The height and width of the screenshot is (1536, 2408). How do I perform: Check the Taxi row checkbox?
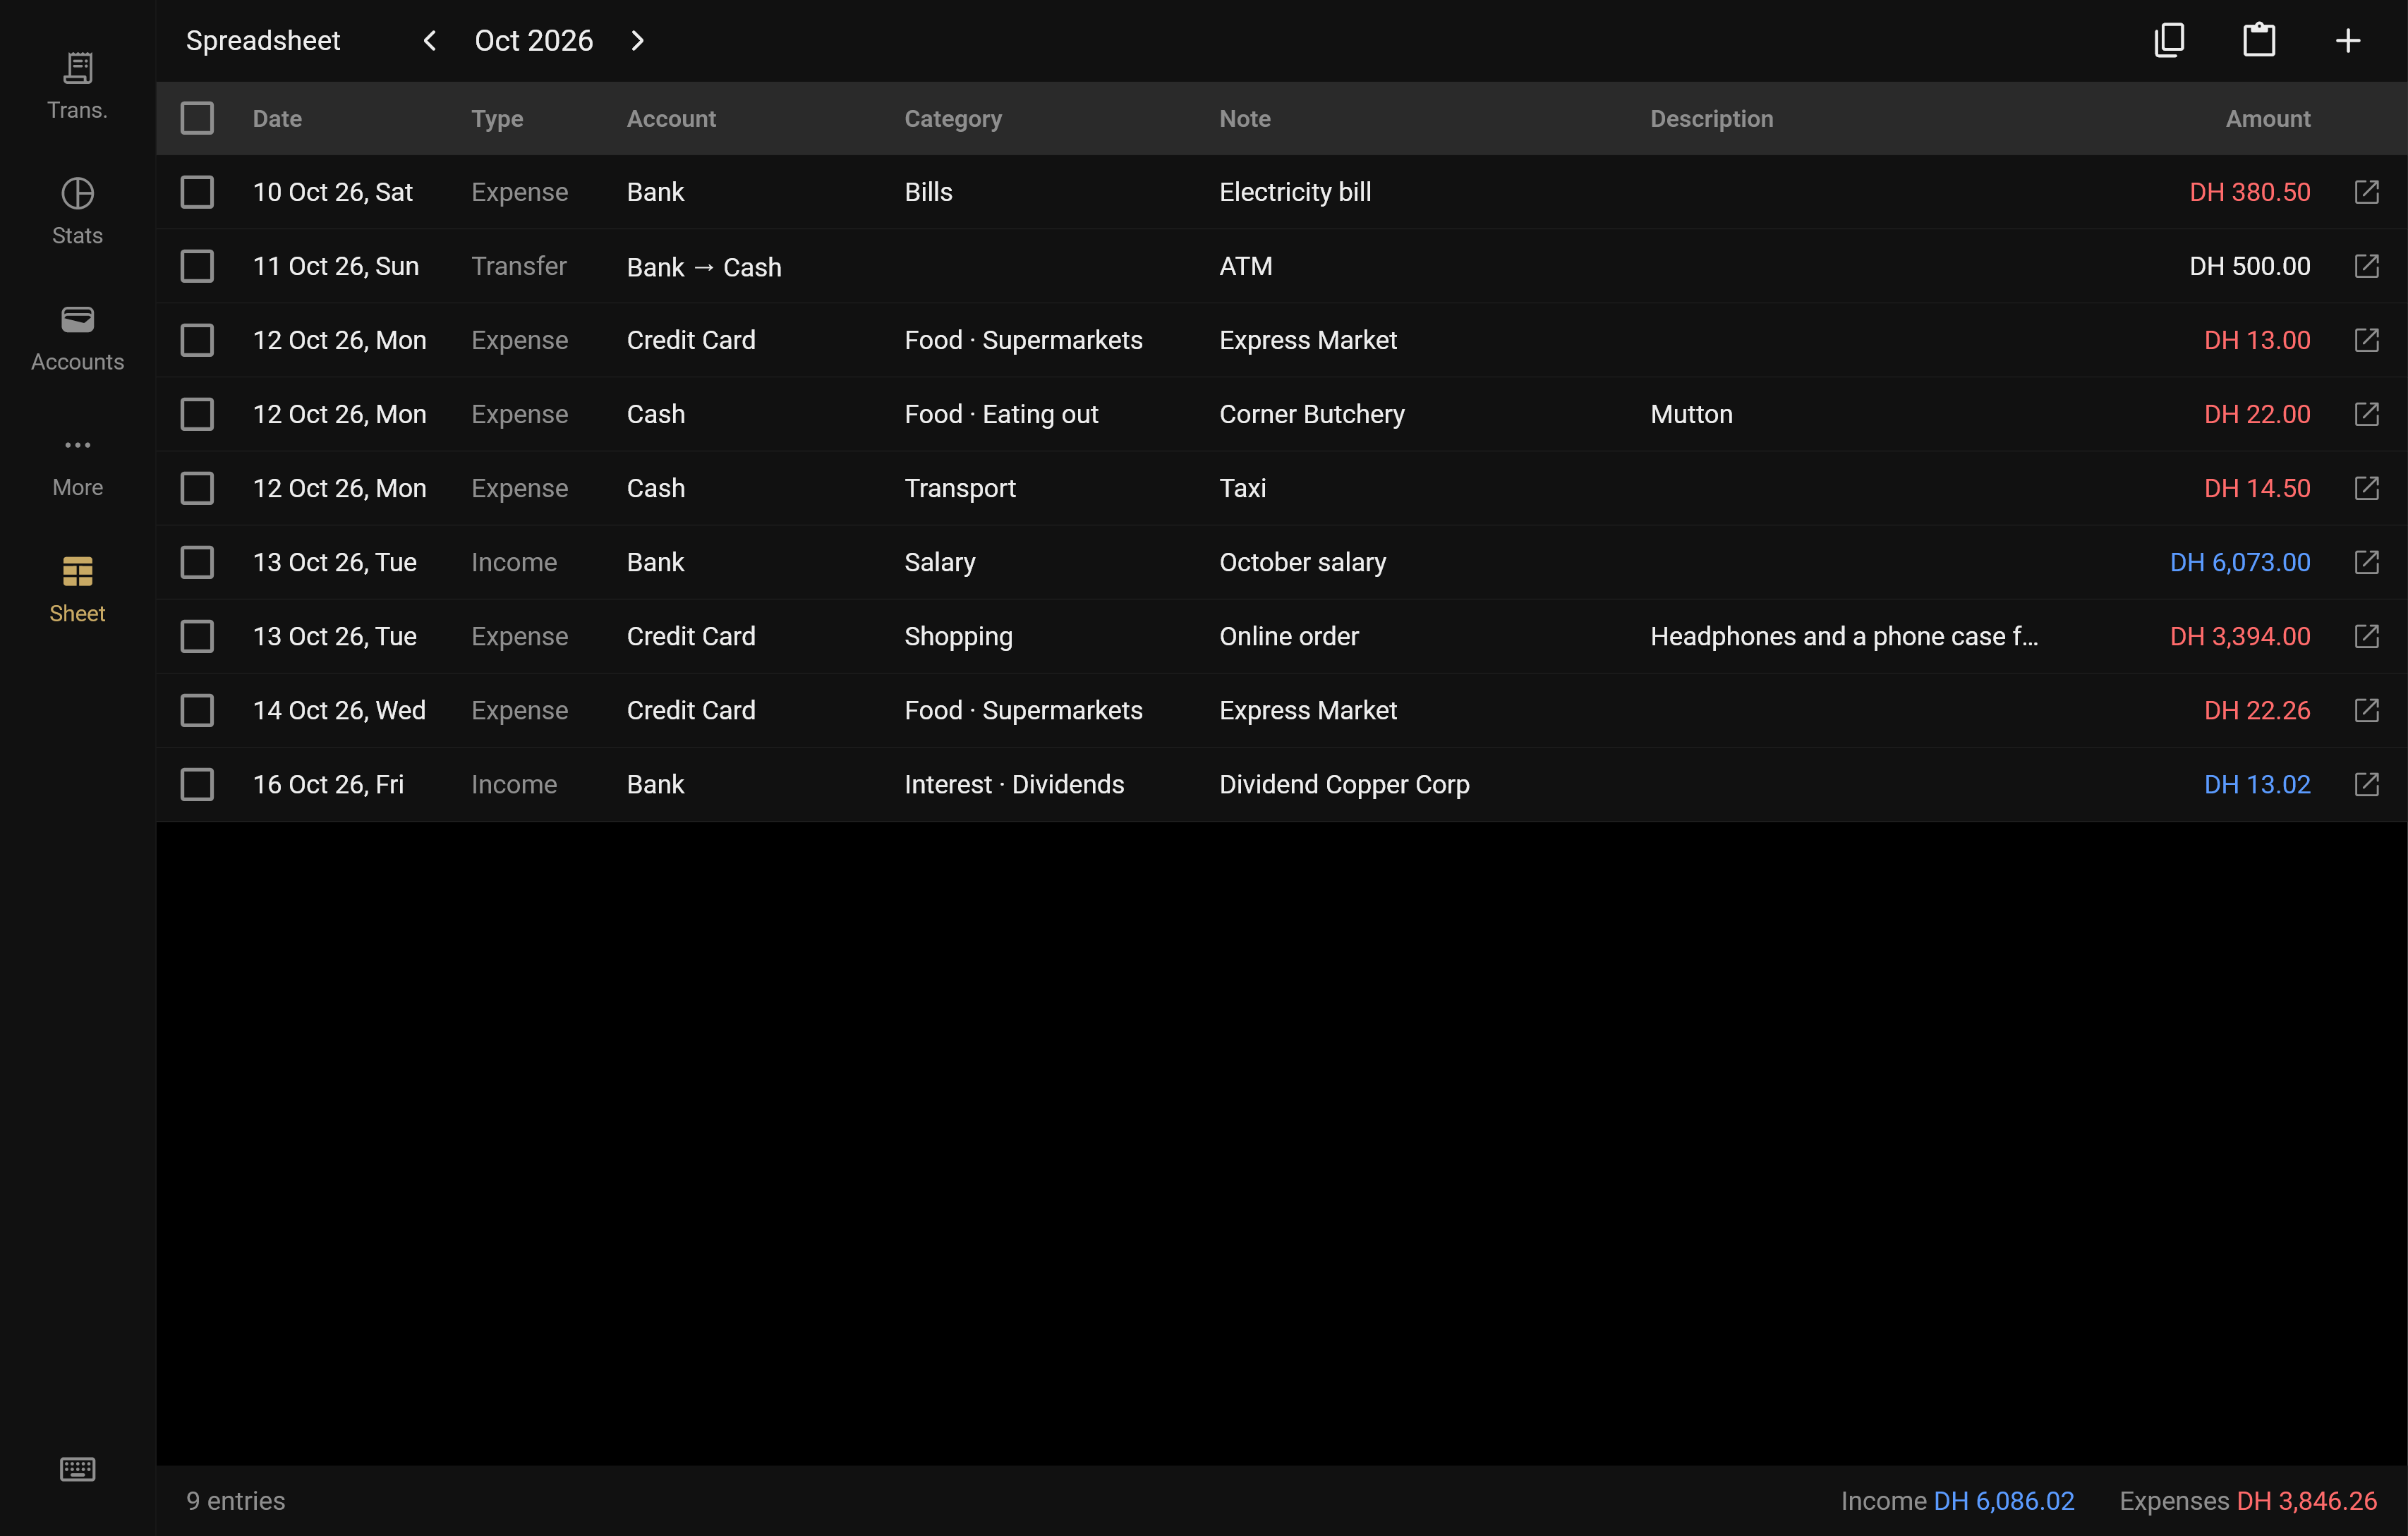click(x=197, y=488)
